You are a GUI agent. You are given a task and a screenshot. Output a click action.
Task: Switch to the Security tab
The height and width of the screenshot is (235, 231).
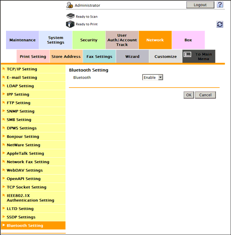click(89, 40)
